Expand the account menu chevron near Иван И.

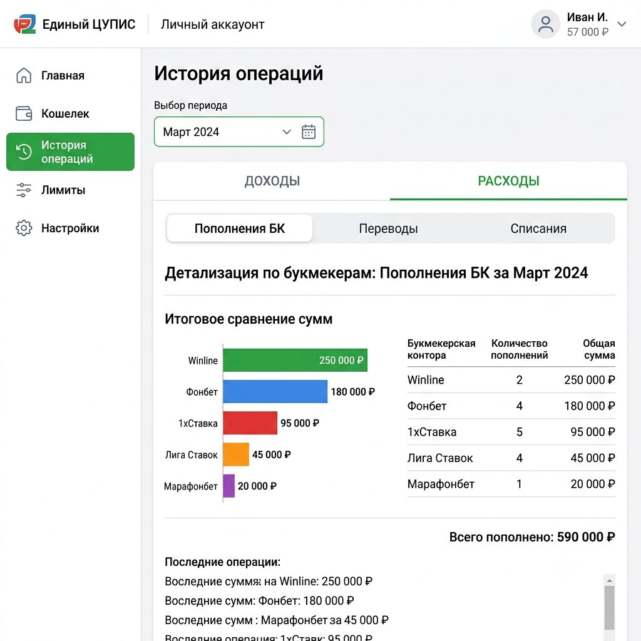(622, 24)
